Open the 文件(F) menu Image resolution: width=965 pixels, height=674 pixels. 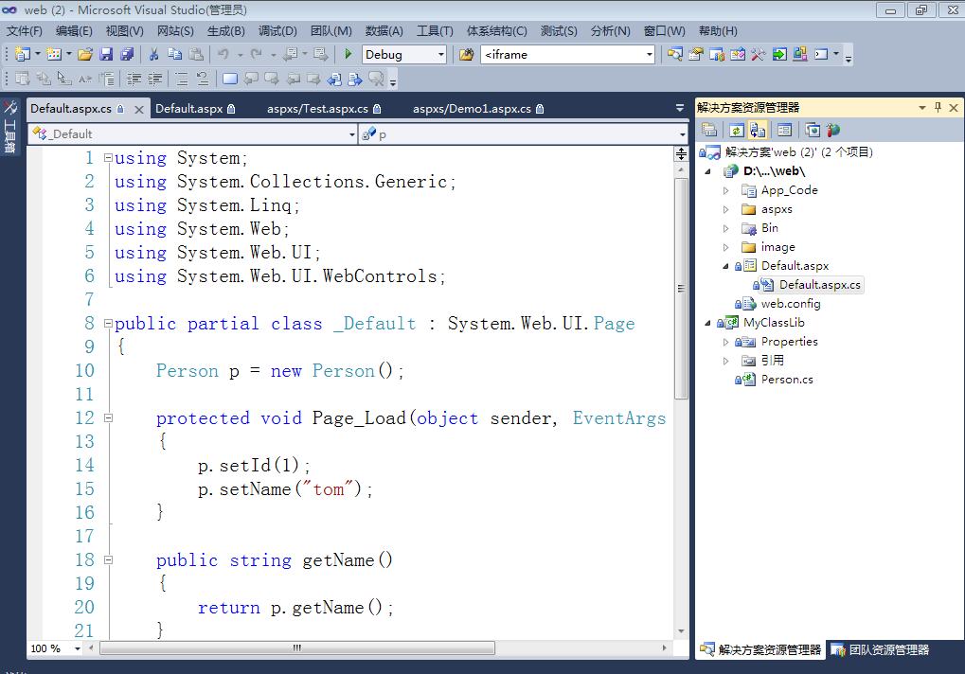pyautogui.click(x=25, y=30)
